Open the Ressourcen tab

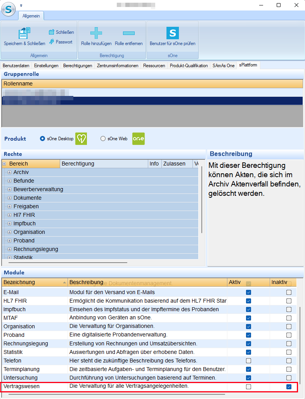[x=154, y=66]
